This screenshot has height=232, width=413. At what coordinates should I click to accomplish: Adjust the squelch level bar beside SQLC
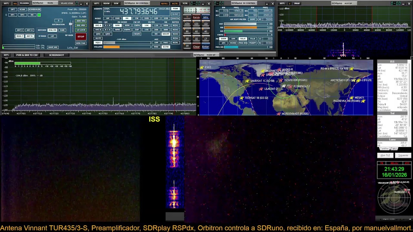[x=127, y=43]
